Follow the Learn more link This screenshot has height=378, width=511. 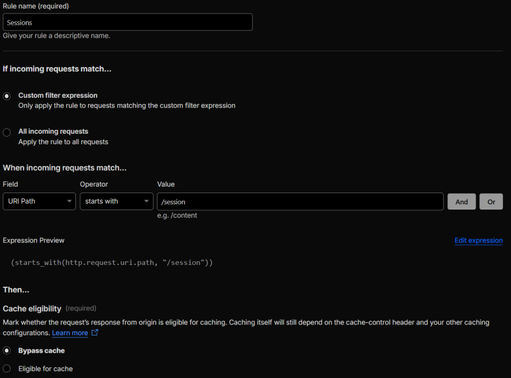click(x=69, y=333)
